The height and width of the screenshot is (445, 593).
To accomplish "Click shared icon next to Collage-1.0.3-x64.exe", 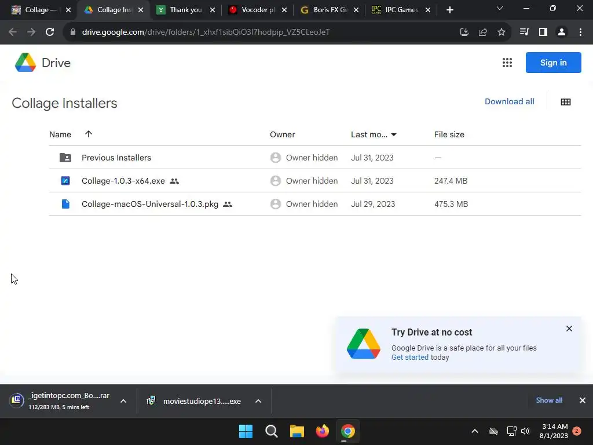I will [x=174, y=181].
